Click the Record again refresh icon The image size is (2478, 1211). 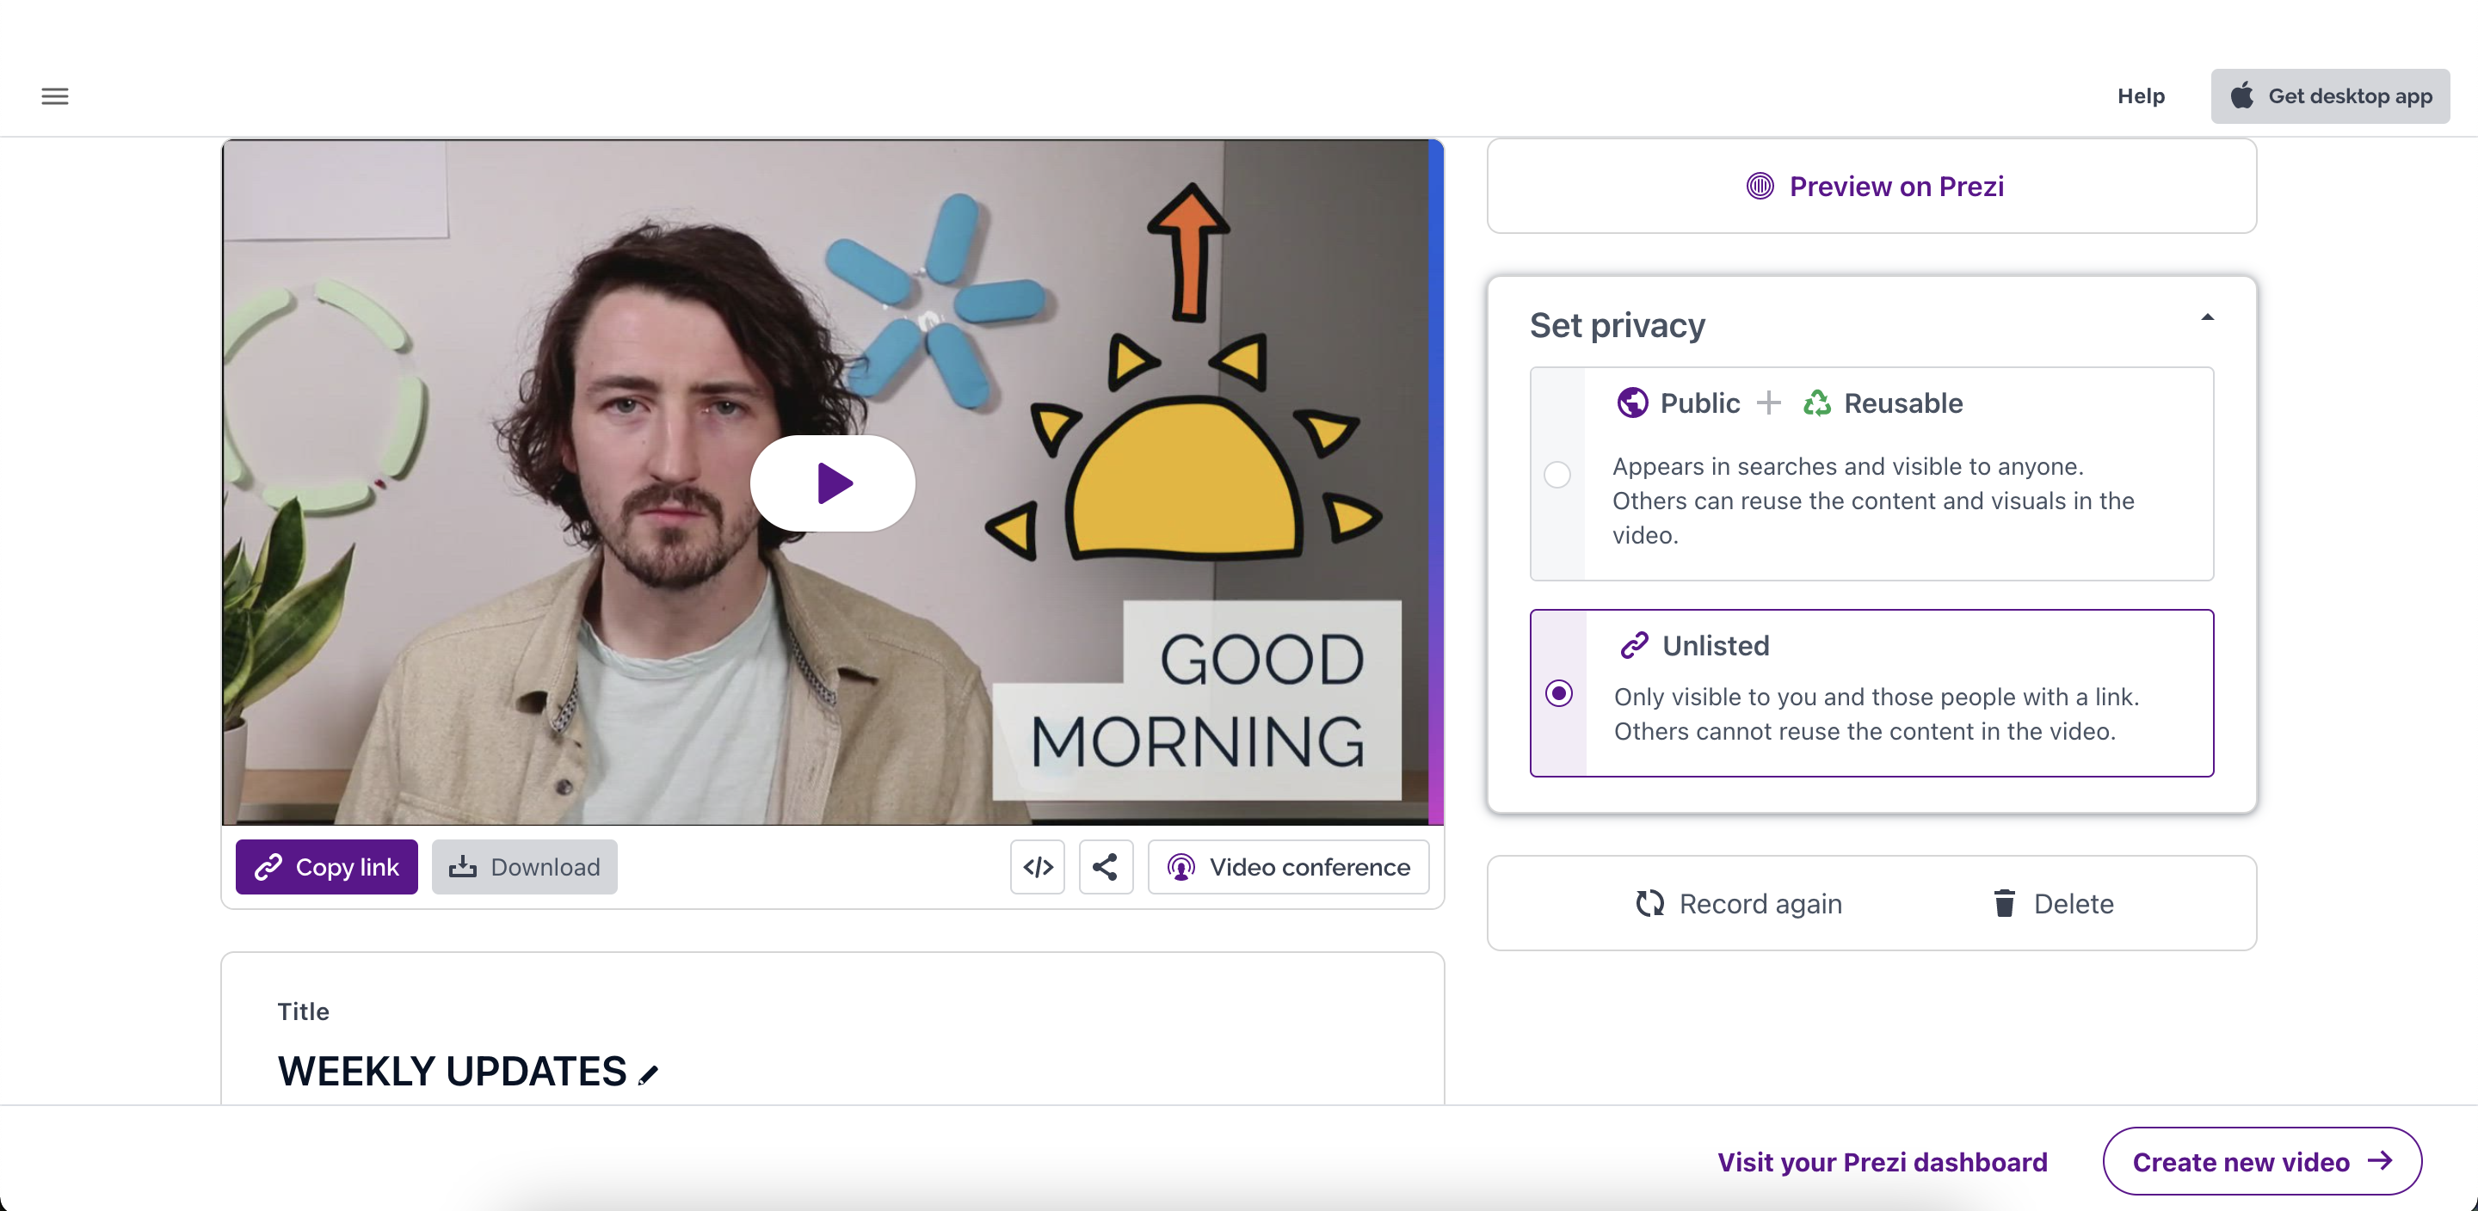pyautogui.click(x=1649, y=903)
